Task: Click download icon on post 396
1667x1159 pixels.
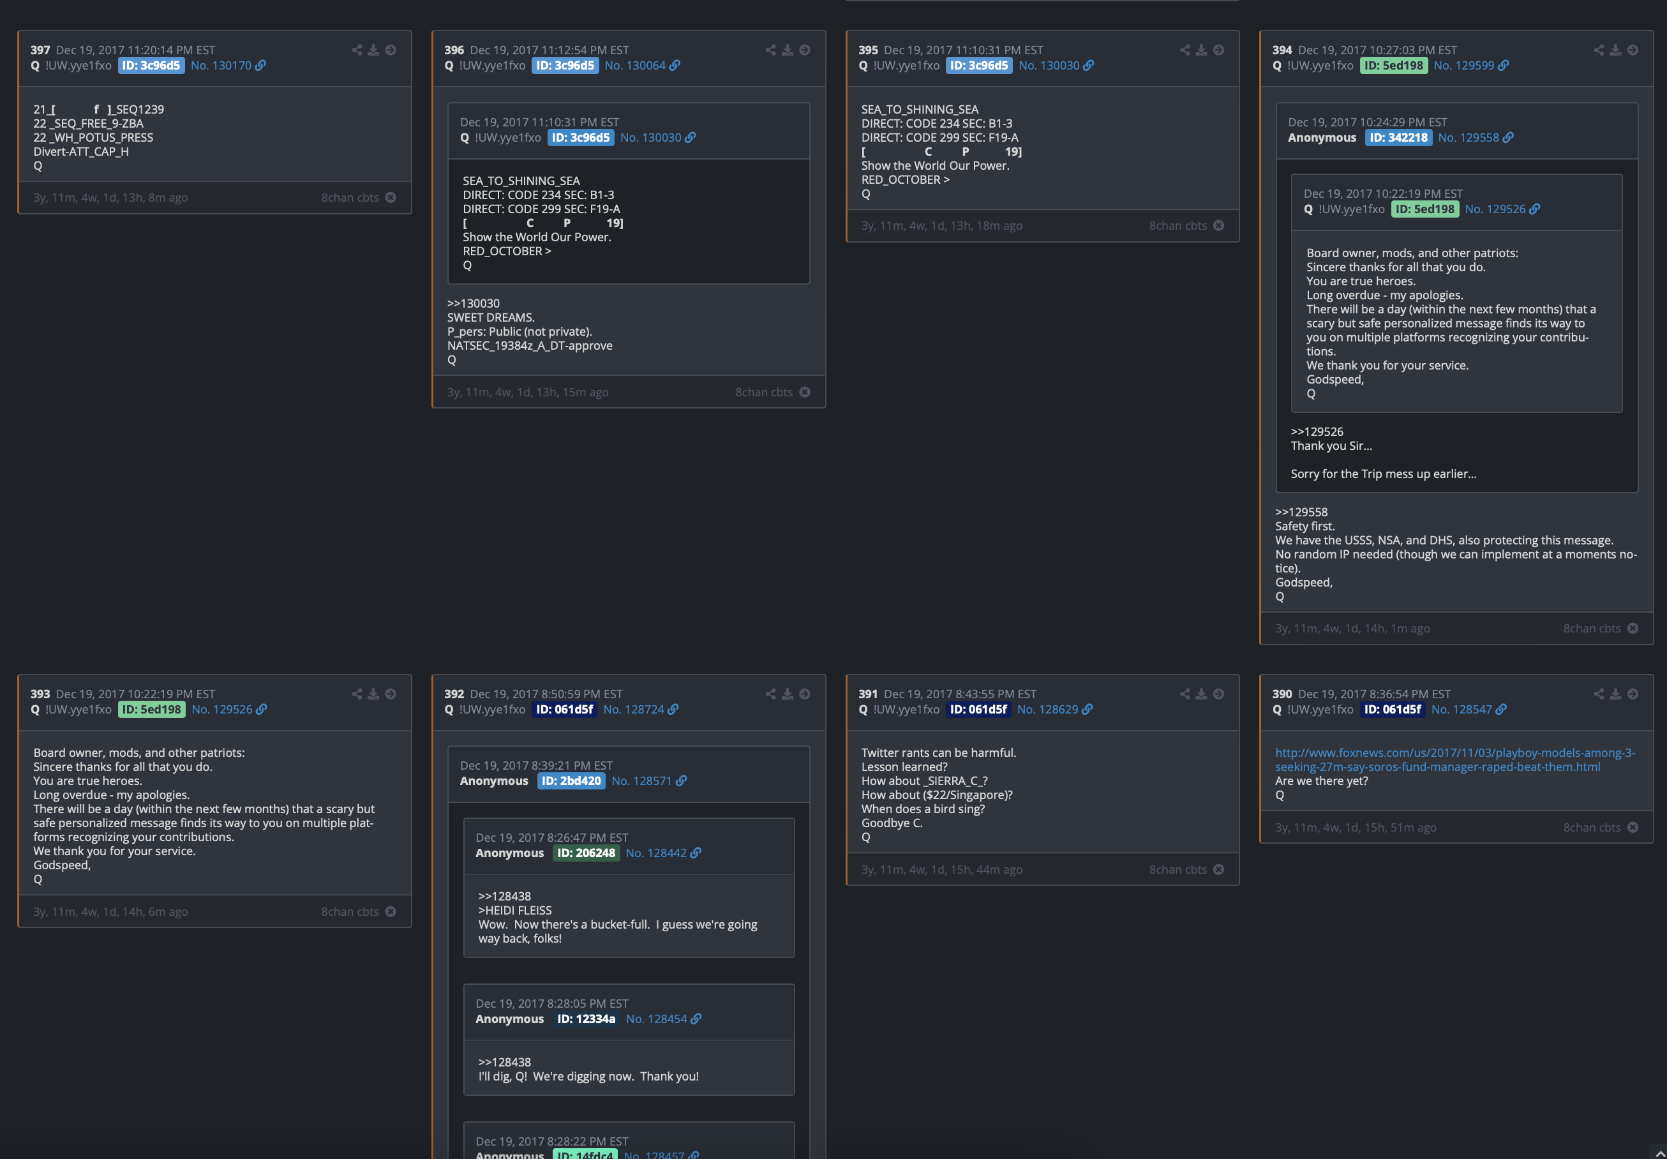Action: point(787,50)
